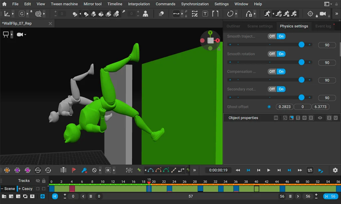Image resolution: width=341 pixels, height=204 pixels.
Task: Expand the IK button dropdown on the timeline toolbar
Action: [114, 170]
